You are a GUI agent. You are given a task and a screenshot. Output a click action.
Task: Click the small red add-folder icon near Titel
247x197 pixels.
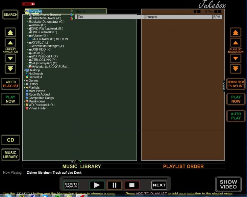coord(72,19)
